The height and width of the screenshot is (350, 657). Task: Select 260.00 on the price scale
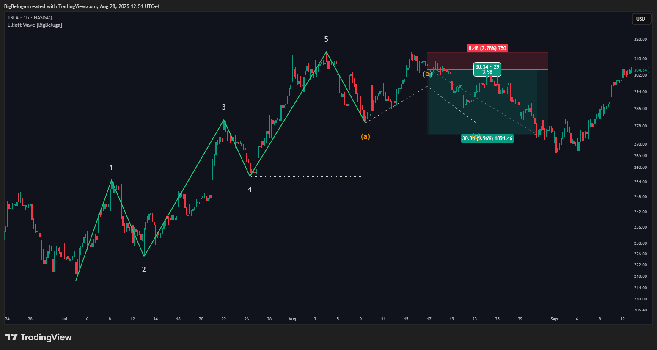pyautogui.click(x=641, y=168)
